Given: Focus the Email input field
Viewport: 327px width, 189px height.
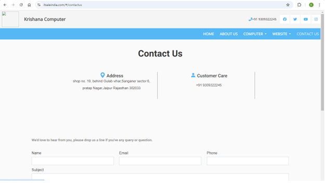Looking at the screenshot, I should click(160, 161).
